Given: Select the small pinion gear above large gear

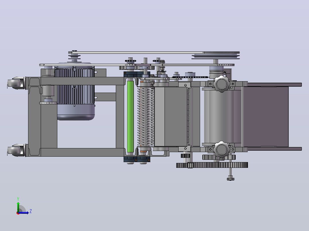Looking at the screenshot, I should [x=185, y=156].
